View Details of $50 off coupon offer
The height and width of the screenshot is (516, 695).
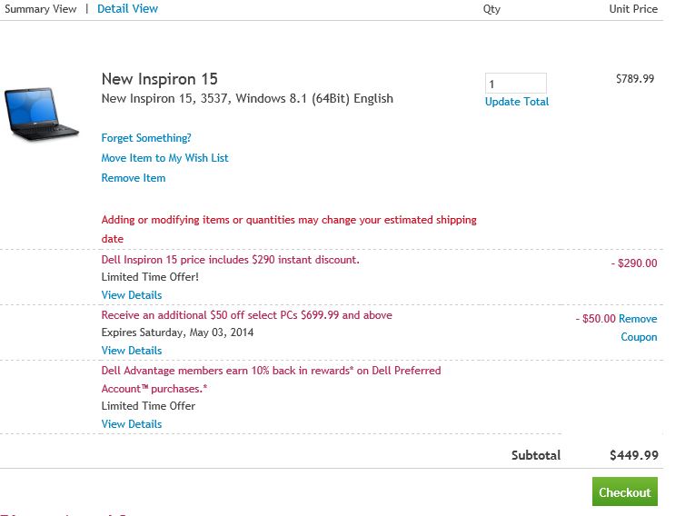pos(132,351)
